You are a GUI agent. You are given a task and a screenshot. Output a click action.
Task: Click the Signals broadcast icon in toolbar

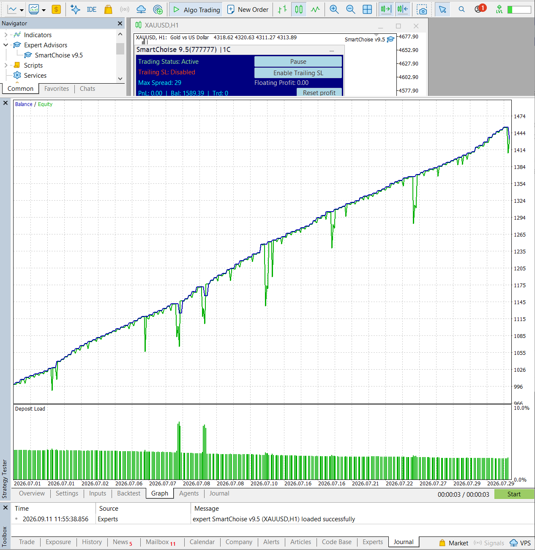124,9
